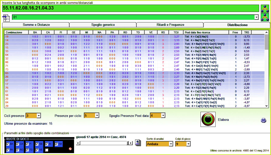
Task: Toggle the MI wheel checkbox
Action: point(46,144)
